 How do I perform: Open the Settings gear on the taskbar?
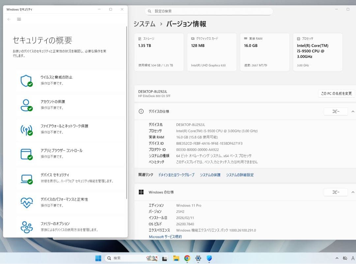(198, 258)
